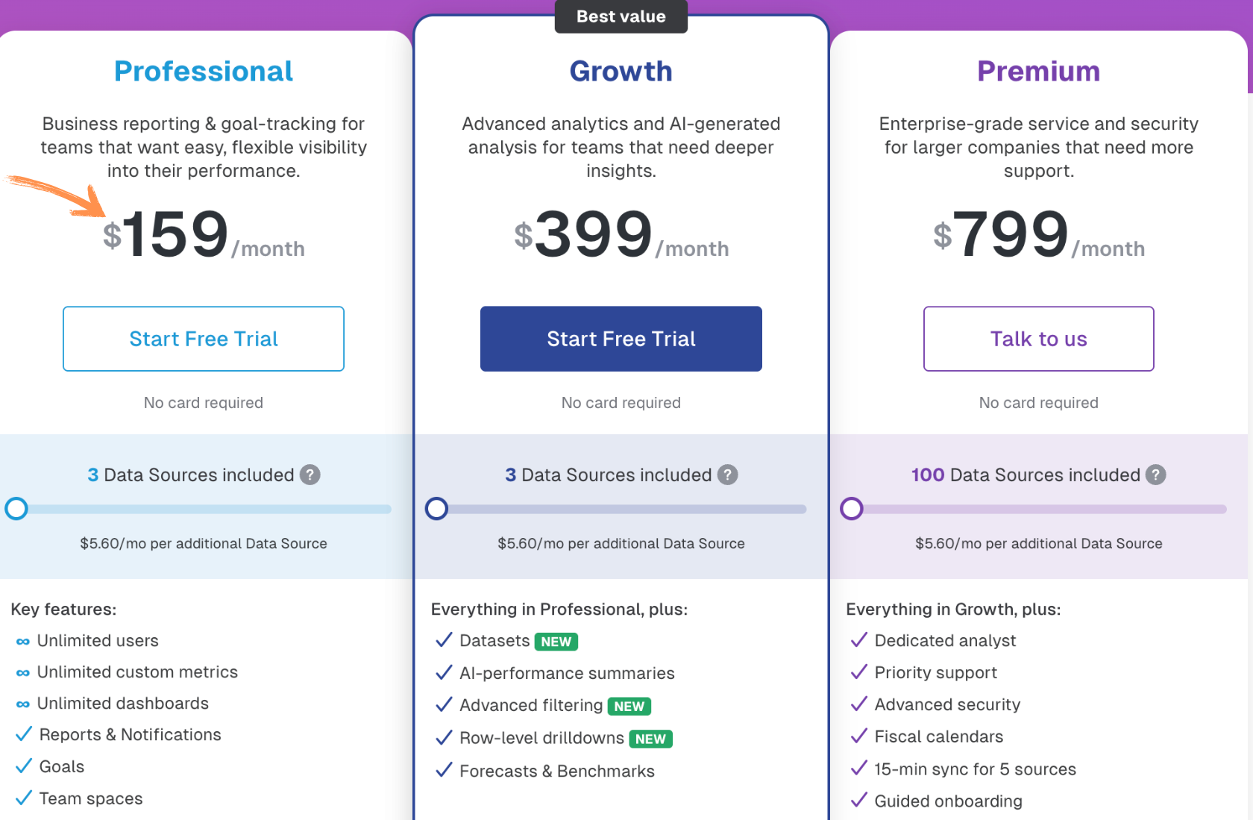Click the Growth data sources slider handle
Image resolution: width=1253 pixels, height=820 pixels.
(436, 509)
